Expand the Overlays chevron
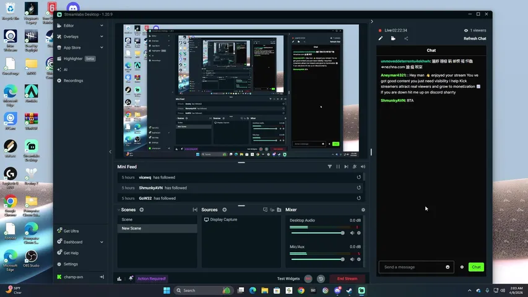Viewport: 528px width, 297px height. tap(102, 37)
